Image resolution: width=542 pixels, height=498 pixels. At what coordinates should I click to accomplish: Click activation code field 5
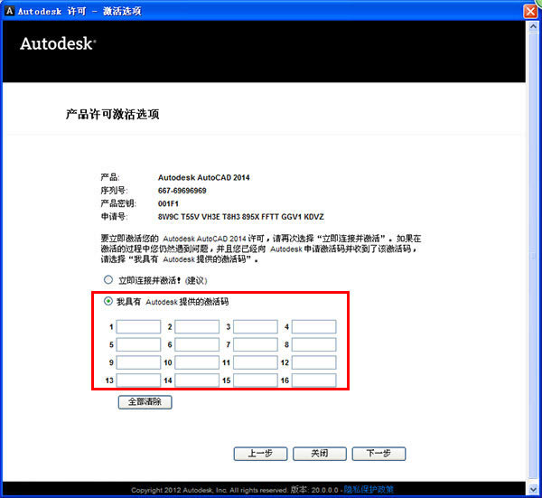click(x=138, y=344)
